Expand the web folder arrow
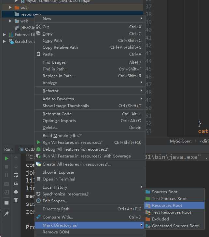The width and height of the screenshot is (209, 237). pyautogui.click(x=10, y=21)
